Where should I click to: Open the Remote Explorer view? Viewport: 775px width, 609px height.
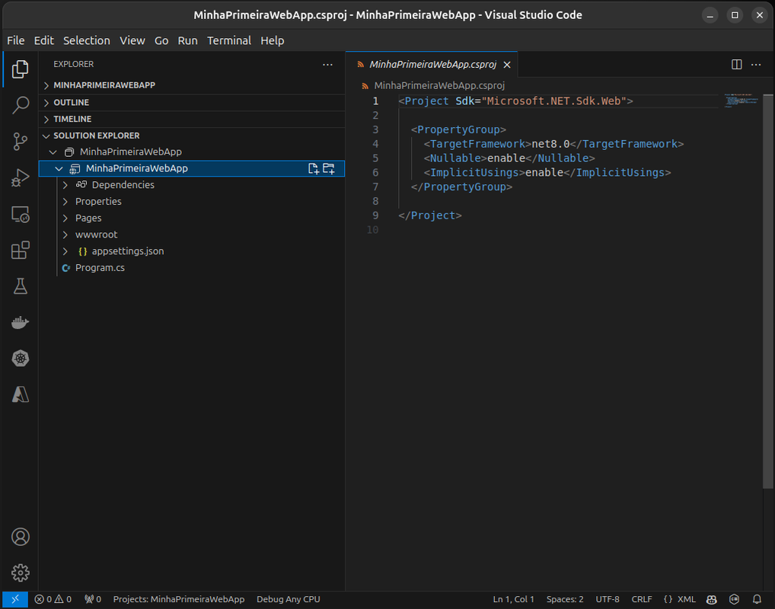click(20, 214)
